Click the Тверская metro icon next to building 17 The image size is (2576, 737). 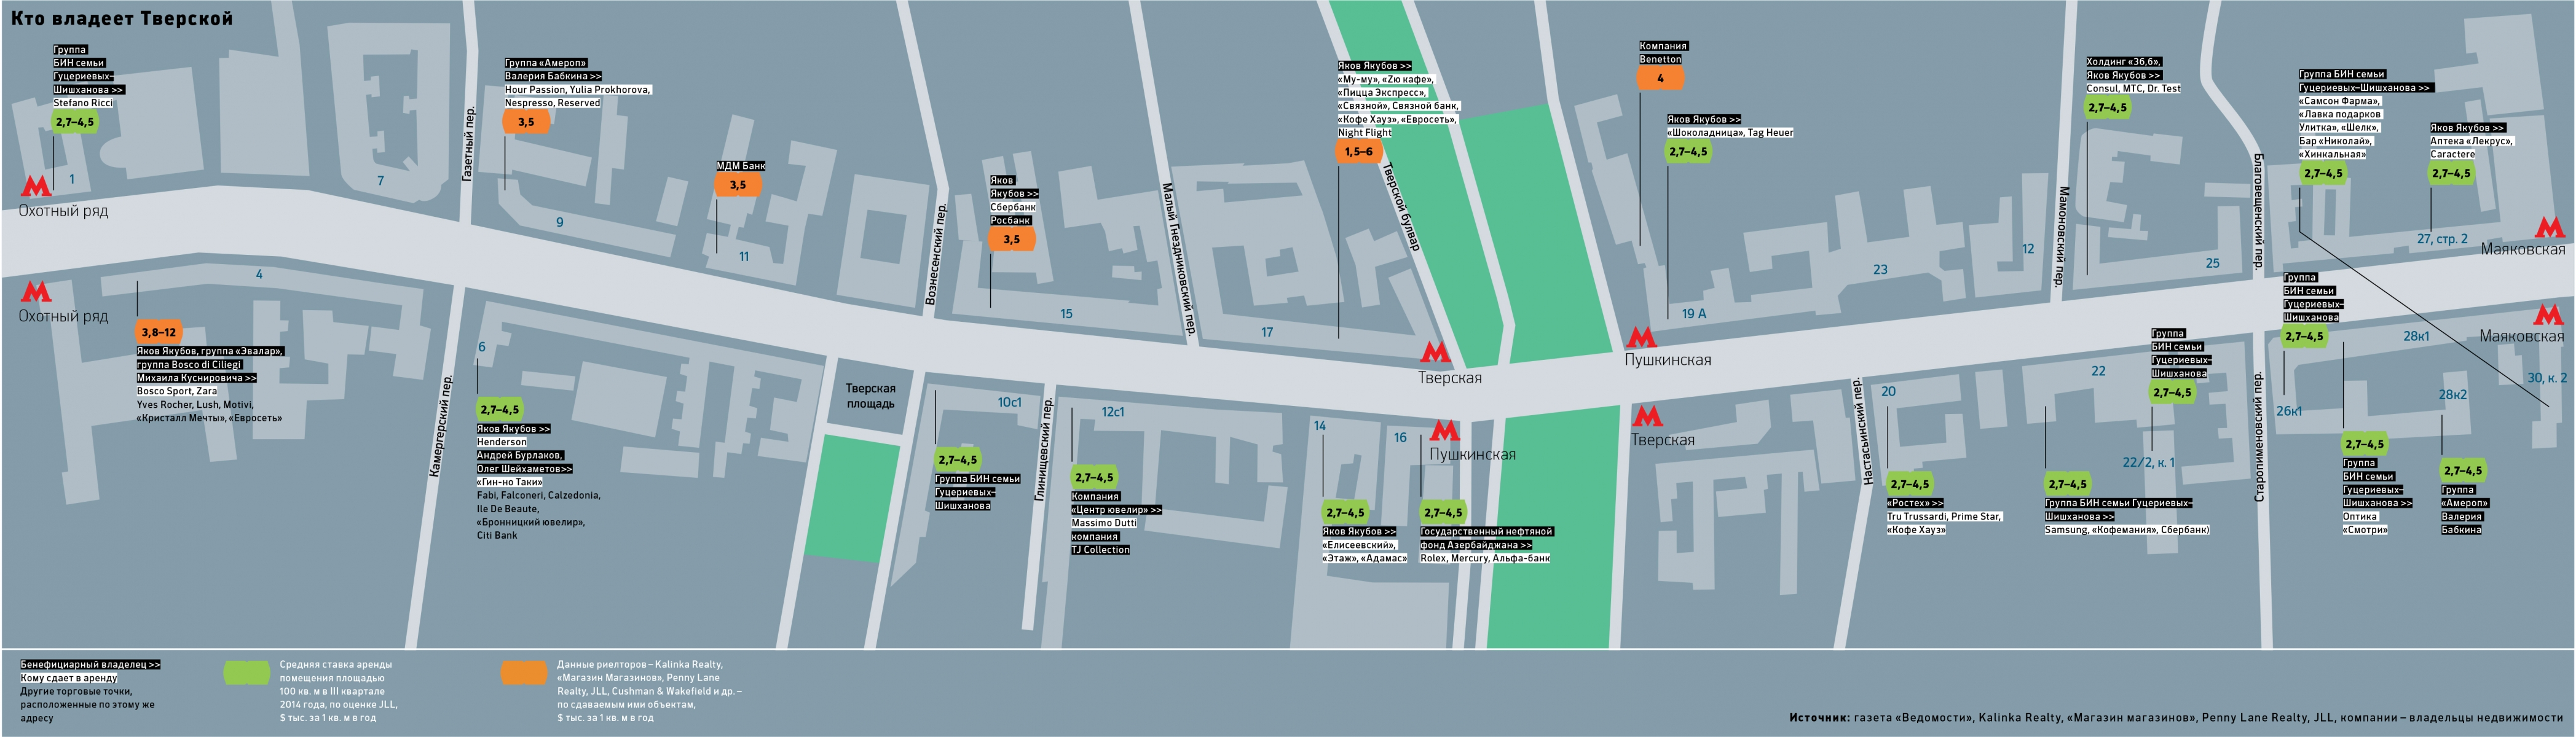tap(1435, 351)
